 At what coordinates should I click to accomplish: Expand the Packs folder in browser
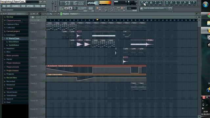click(x=9, y=59)
